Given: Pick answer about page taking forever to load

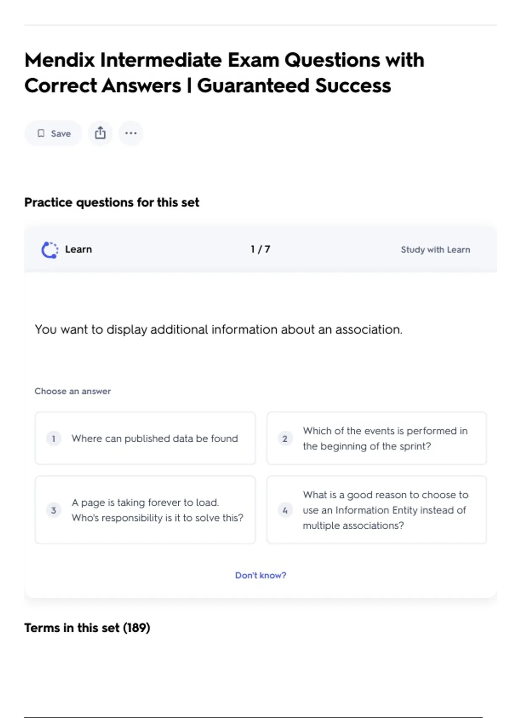Looking at the screenshot, I should pos(157,510).
